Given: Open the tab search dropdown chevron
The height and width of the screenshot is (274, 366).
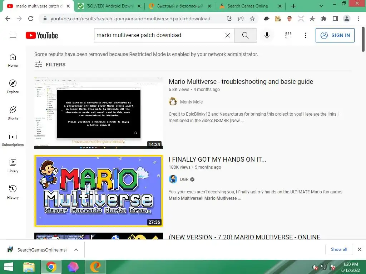Looking at the screenshot, I should point(321,6).
